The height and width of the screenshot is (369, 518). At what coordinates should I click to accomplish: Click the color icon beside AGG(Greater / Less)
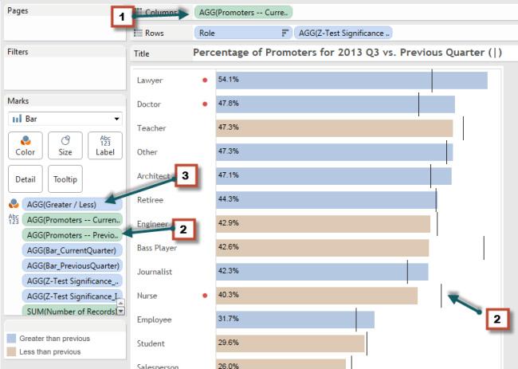click(14, 204)
